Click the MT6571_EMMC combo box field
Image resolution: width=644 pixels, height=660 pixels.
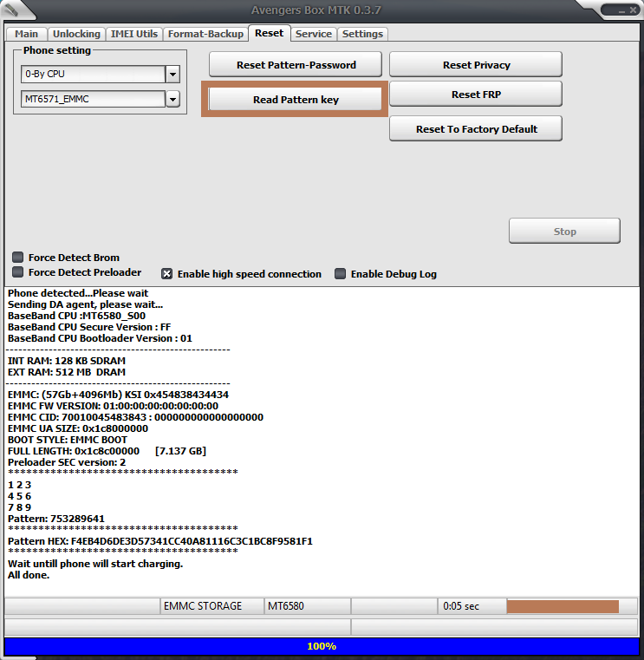pyautogui.click(x=94, y=100)
